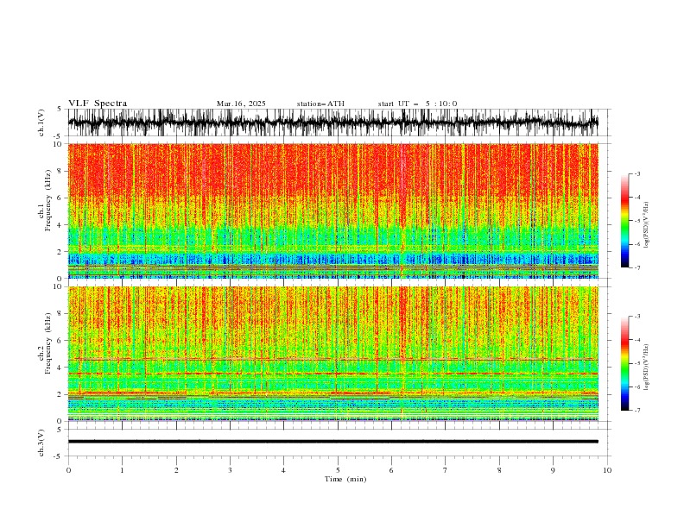Click the "8" kHz tick of ch.2 spectrogram
This screenshot has height=528, width=684.
click(60, 314)
